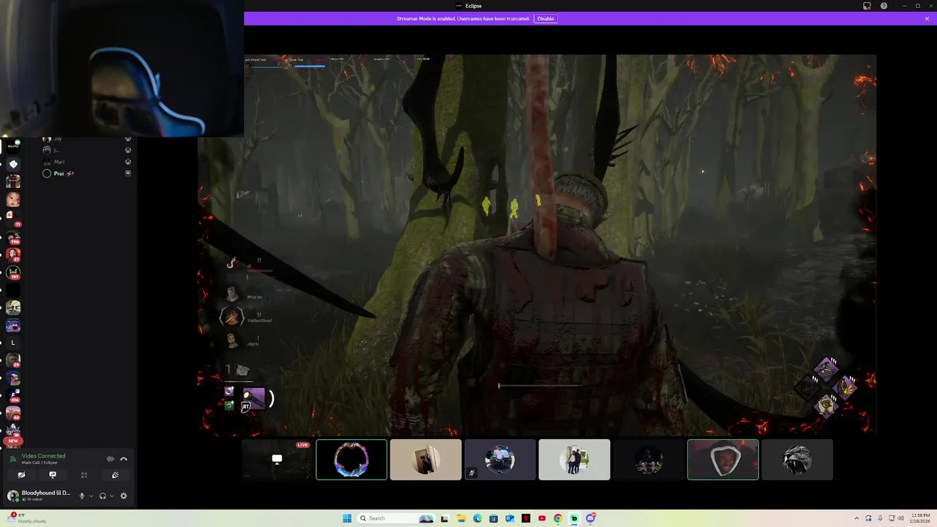Open the letter L server
The width and height of the screenshot is (937, 527).
(13, 343)
